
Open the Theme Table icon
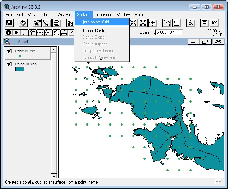click(x=57, y=23)
